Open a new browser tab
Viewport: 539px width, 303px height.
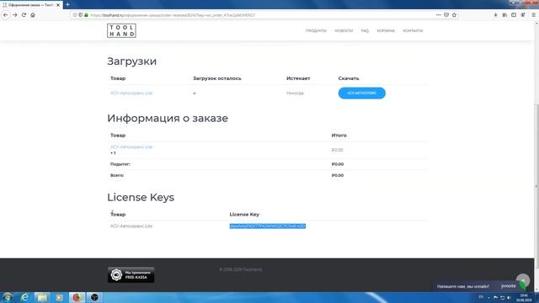point(67,5)
